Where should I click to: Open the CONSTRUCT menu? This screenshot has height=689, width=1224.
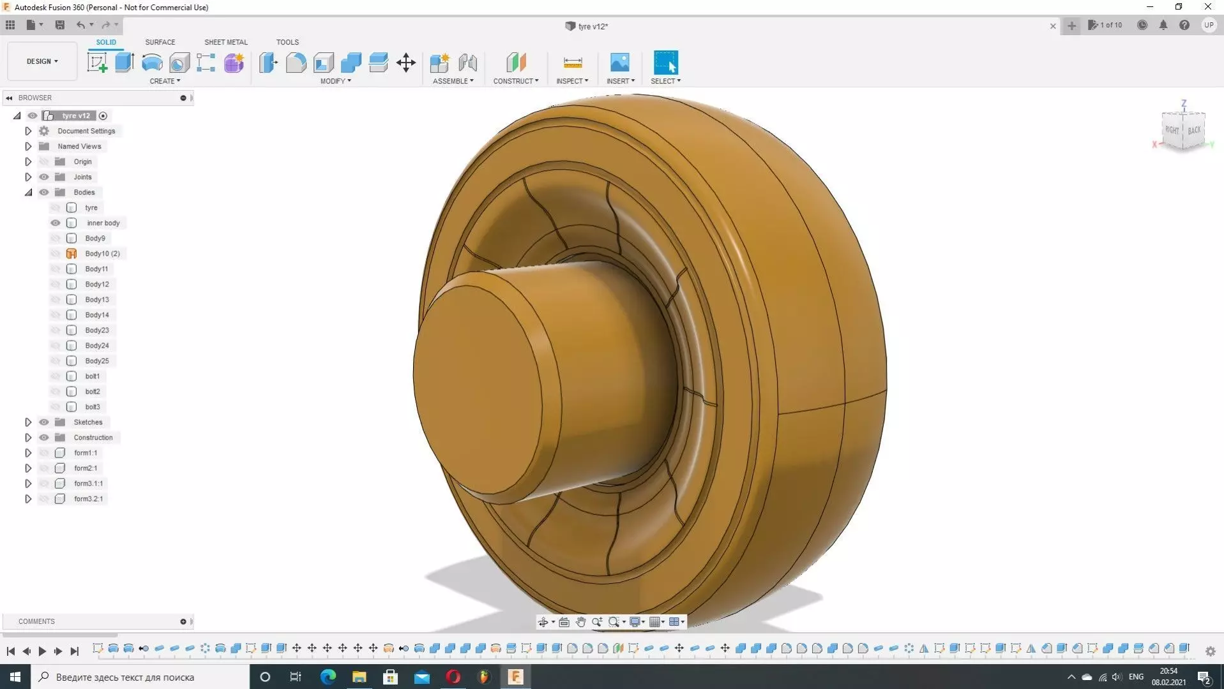tap(516, 81)
